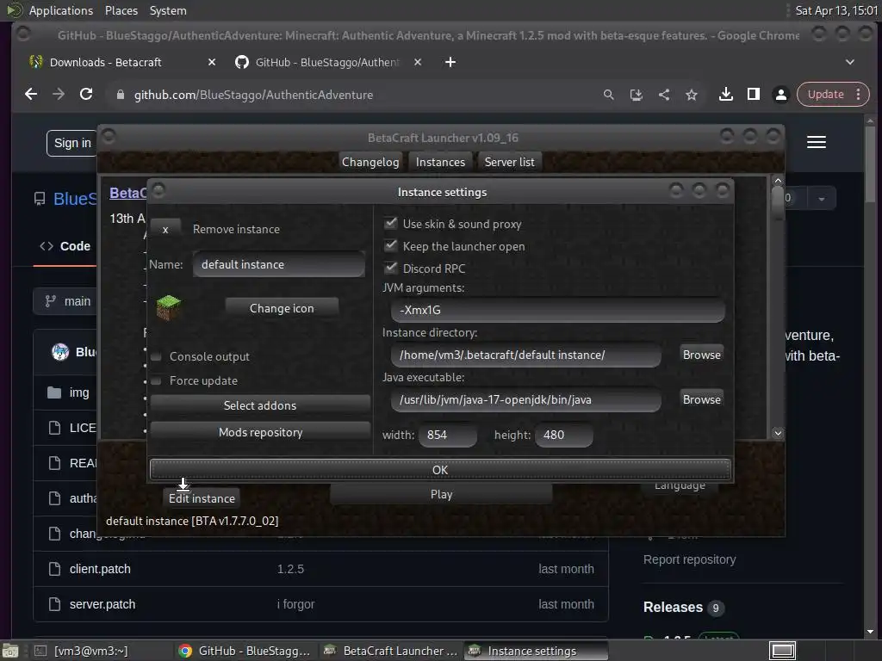Open Changelog tab in BetaCraft Launcher
The image size is (882, 661).
tap(370, 162)
